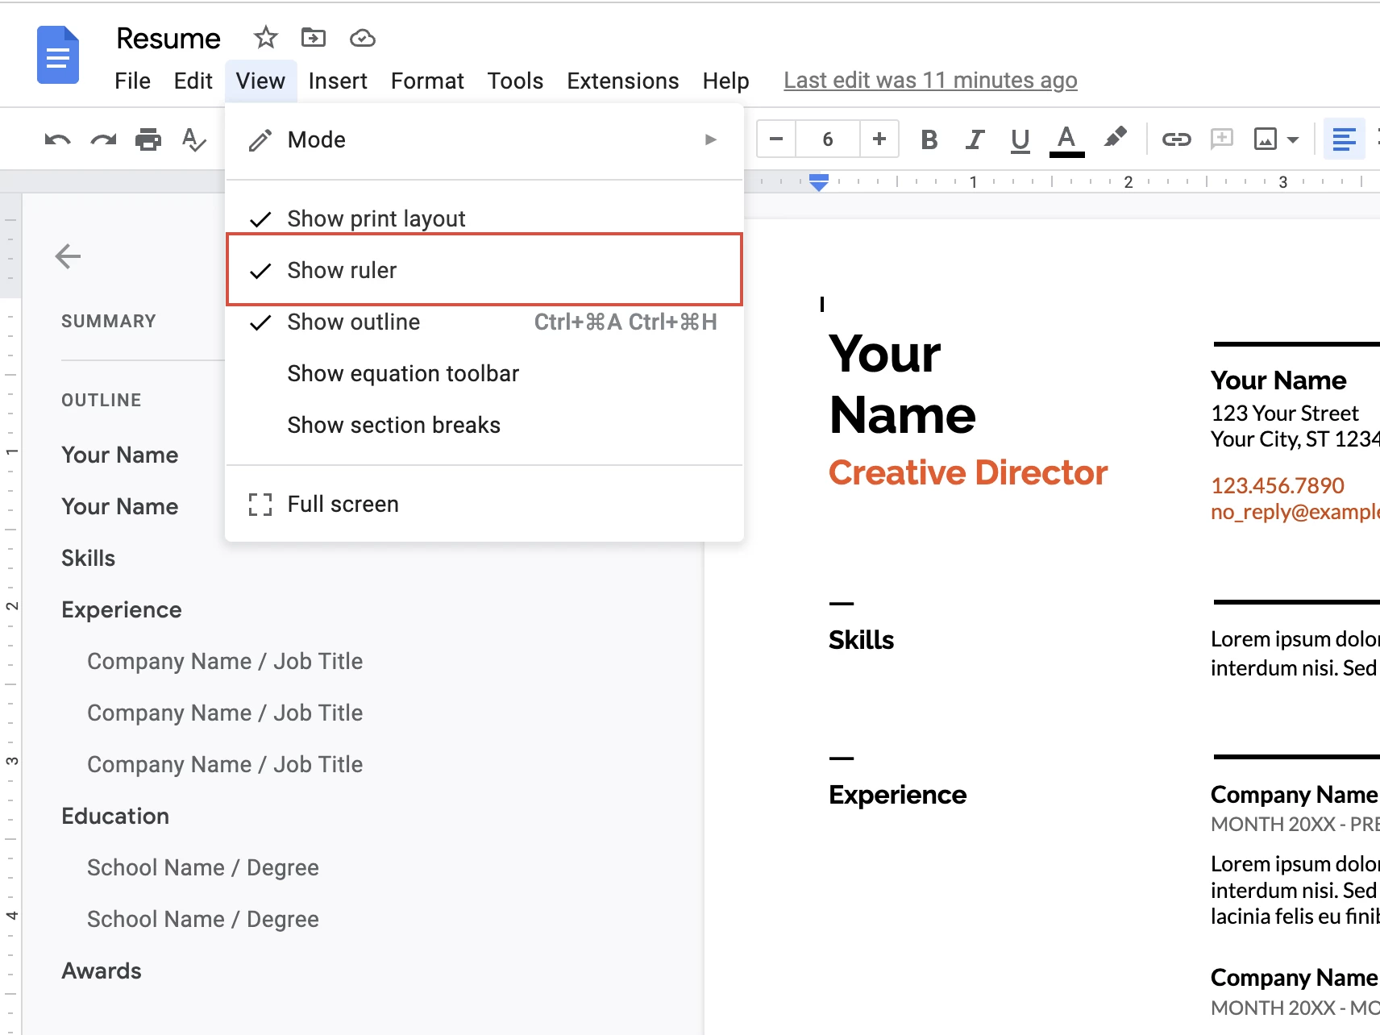The image size is (1380, 1035).
Task: Jump to Education in the outline
Action: tap(115, 816)
